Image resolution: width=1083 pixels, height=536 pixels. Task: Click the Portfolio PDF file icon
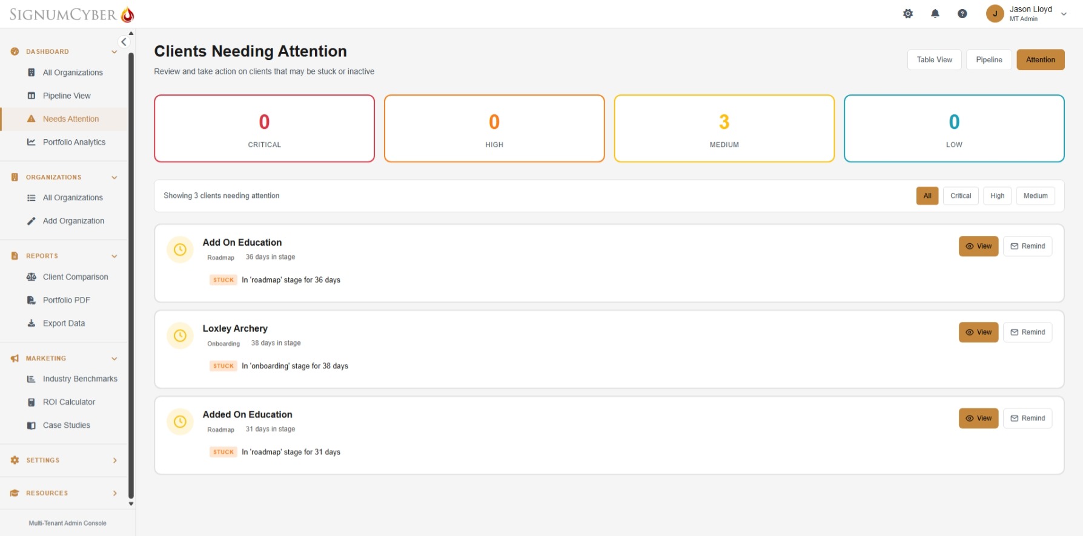tap(31, 300)
